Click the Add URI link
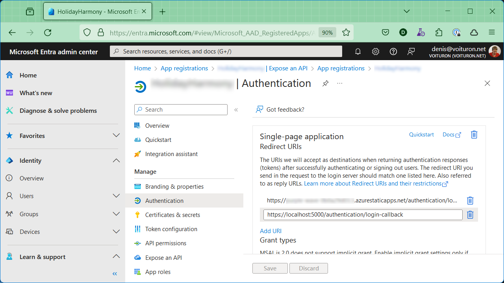 [x=271, y=231]
